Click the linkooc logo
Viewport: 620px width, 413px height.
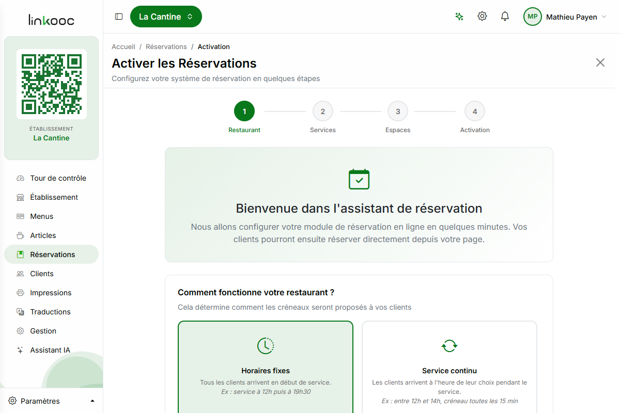[x=52, y=20]
